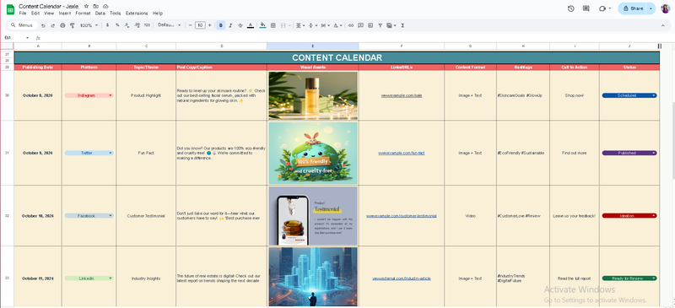This screenshot has height=308, width=675.
Task: Click the create filter icon
Action: click(x=381, y=25)
